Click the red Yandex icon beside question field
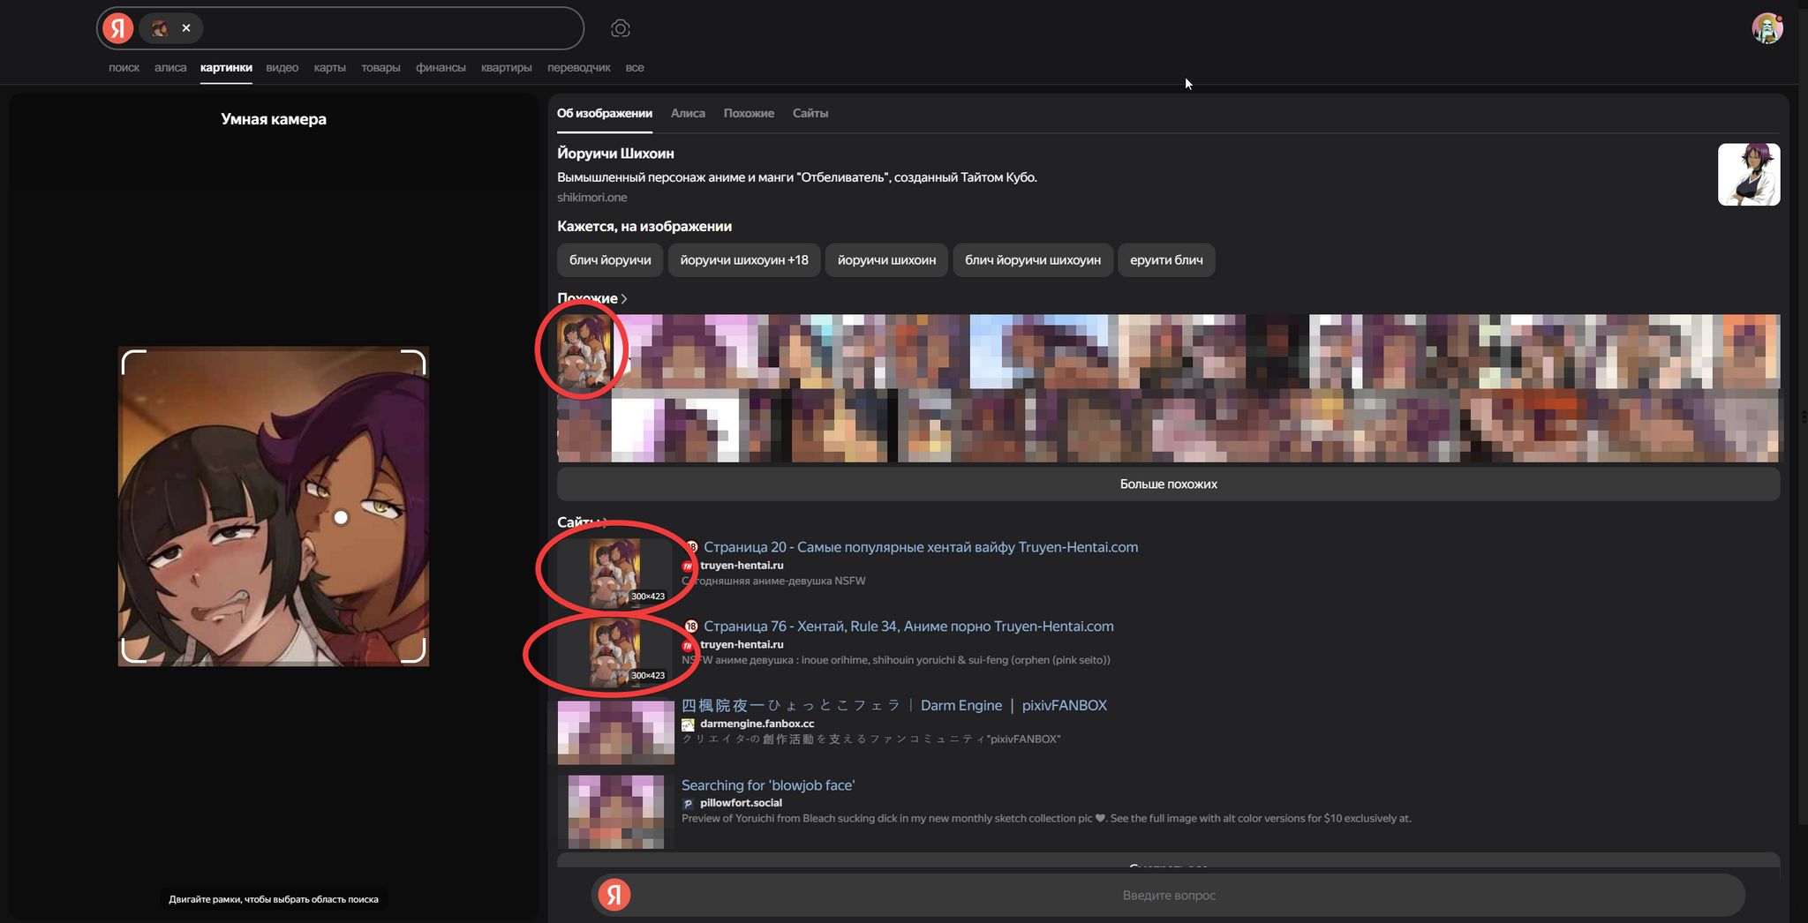Screen dimensions: 1808x923 click(614, 895)
